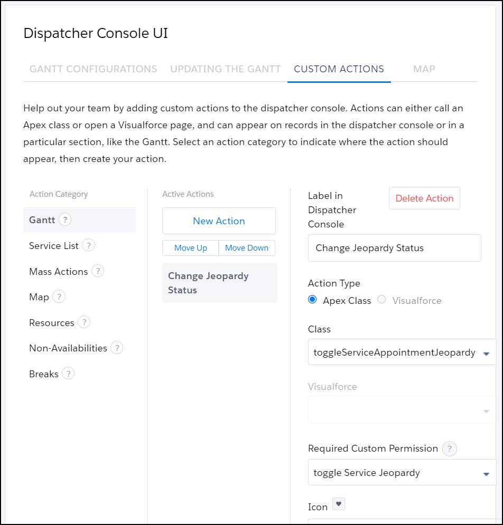Open the Required Custom Permission help icon
The width and height of the screenshot is (503, 525).
(450, 448)
